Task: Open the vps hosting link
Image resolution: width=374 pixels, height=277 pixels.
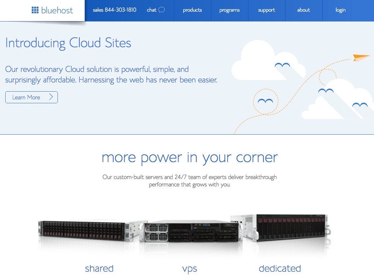Action: 189,269
